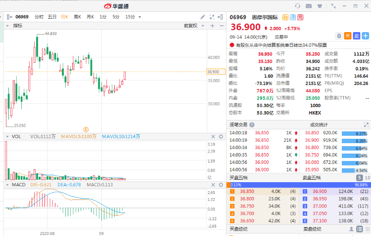Image resolution: width=371 pixels, height=236 pixels.
Task: Collapse left panel icon beside 06969
Action: click(x=9, y=17)
